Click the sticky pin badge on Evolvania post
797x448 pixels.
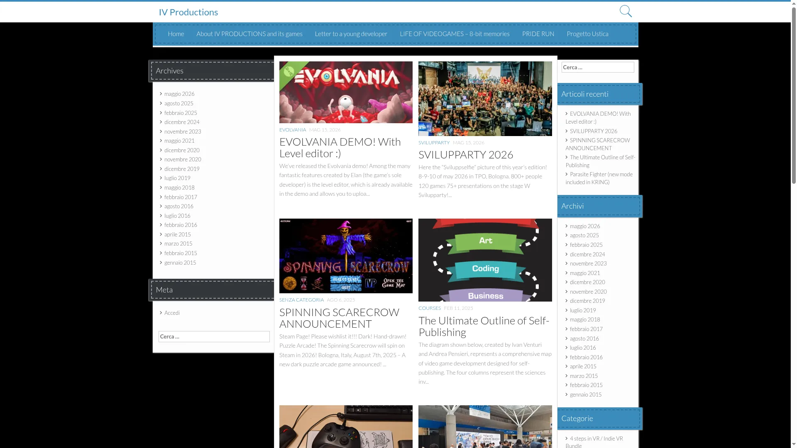coord(289,71)
